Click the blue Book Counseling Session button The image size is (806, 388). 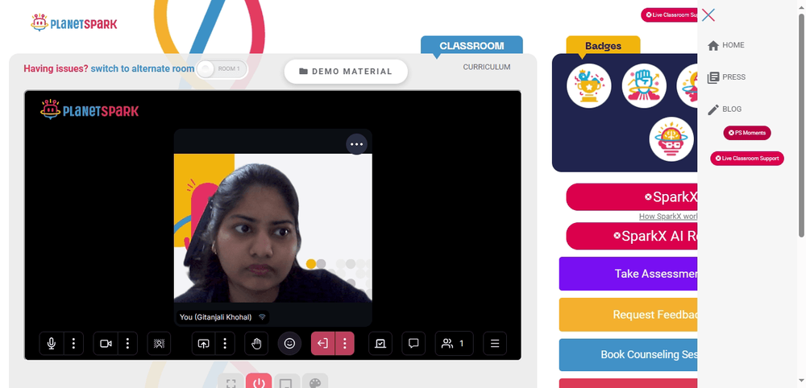click(x=628, y=355)
